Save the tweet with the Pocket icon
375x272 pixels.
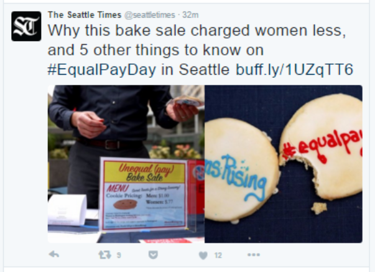tap(153, 255)
